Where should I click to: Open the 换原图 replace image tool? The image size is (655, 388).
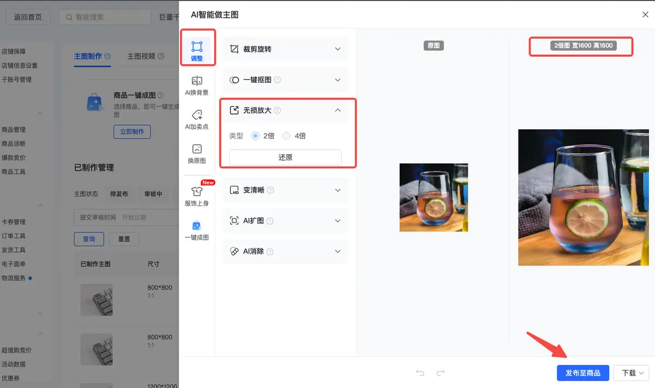(197, 153)
